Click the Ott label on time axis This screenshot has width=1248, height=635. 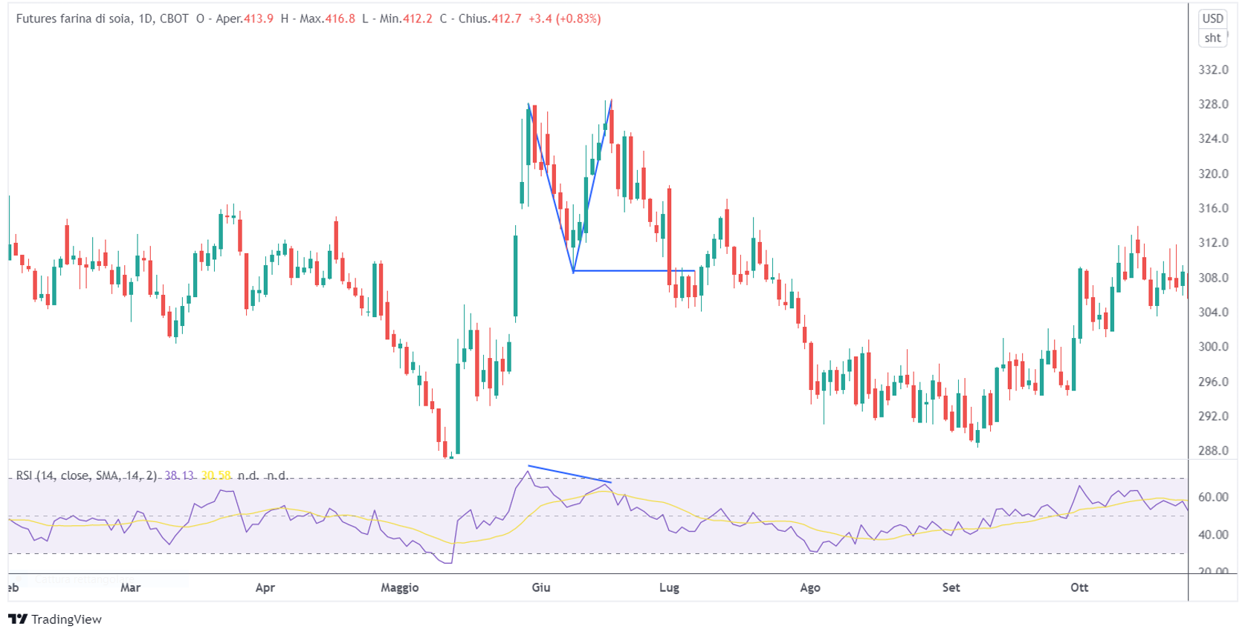tap(1079, 587)
